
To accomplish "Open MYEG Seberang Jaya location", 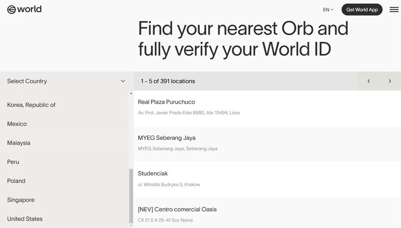I will coord(166,138).
